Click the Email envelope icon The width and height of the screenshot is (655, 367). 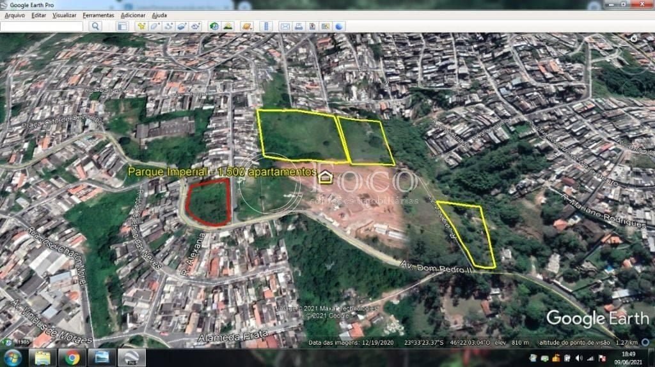(x=285, y=26)
